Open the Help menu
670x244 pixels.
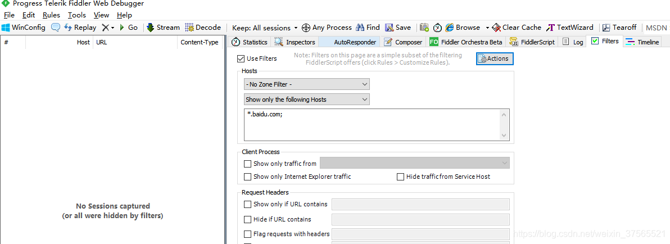tap(124, 15)
